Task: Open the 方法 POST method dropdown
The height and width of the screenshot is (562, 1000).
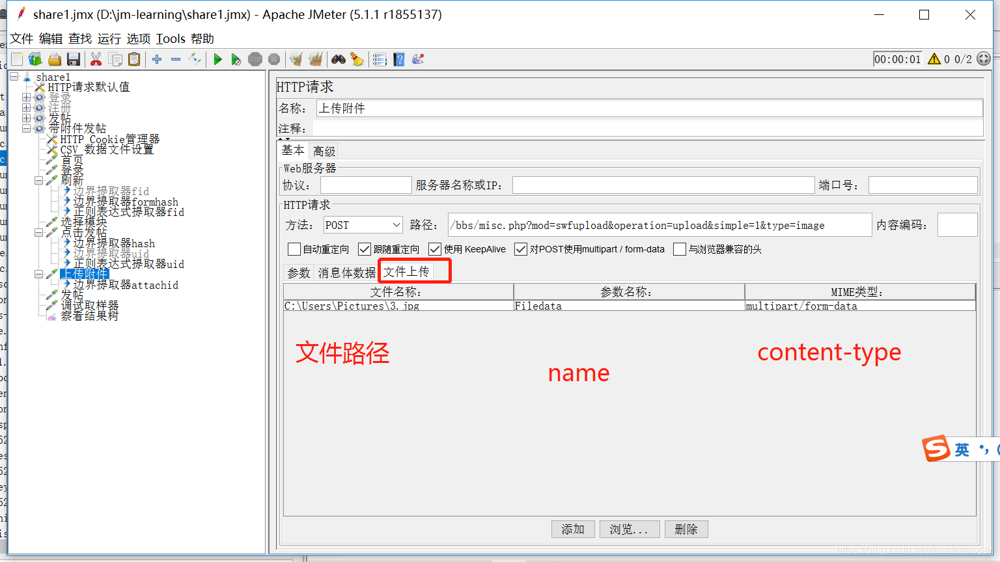Action: coord(363,225)
